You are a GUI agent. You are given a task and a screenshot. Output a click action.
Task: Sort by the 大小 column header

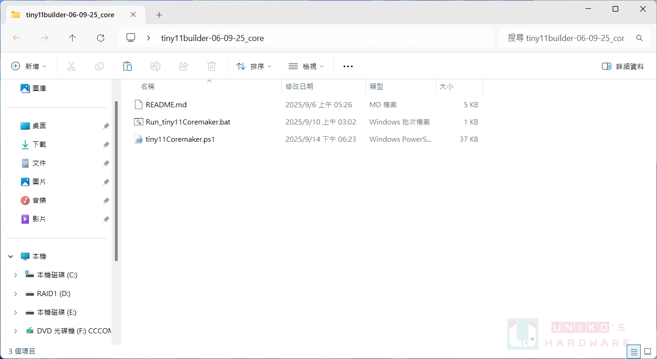coord(446,87)
